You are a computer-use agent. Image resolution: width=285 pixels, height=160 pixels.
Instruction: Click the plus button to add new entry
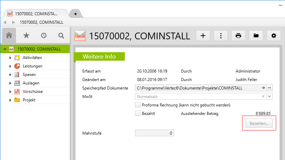pyautogui.click(x=203, y=36)
